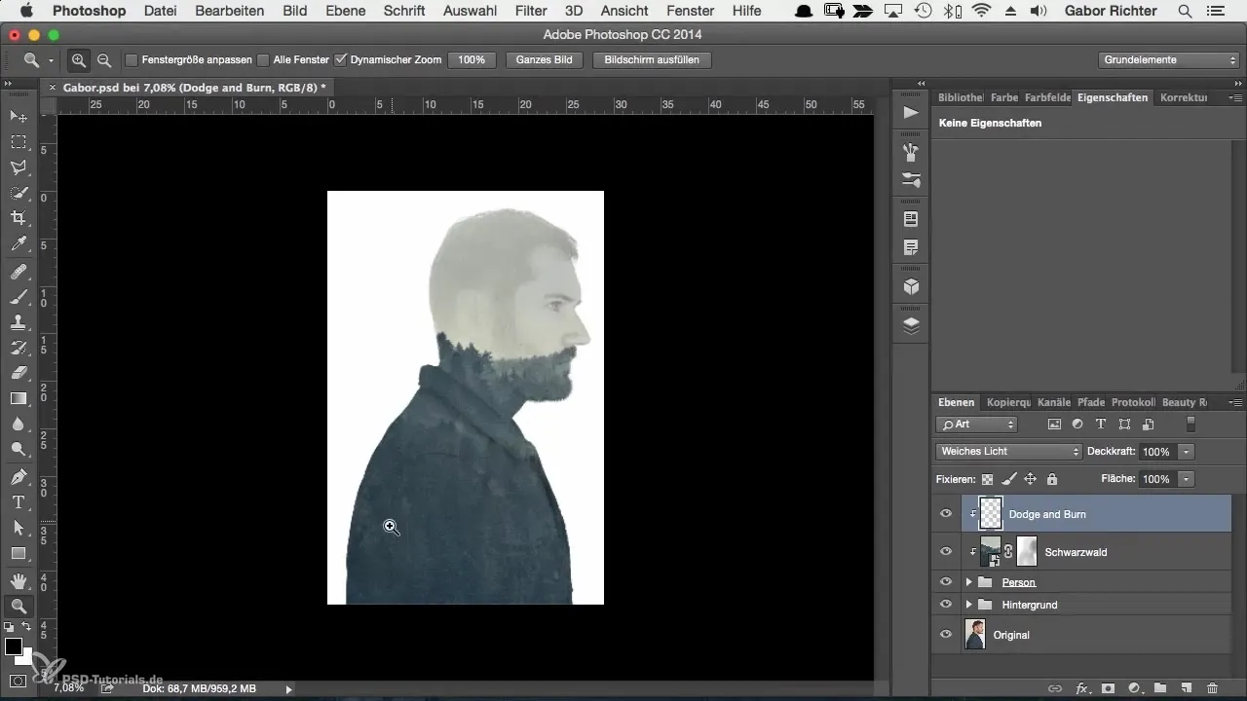Switch to the Pfade tab
The height and width of the screenshot is (701, 1247).
click(1091, 402)
